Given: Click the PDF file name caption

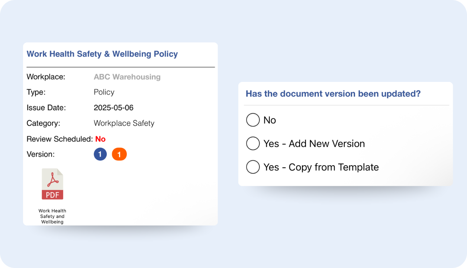Looking at the screenshot, I should 52,216.
